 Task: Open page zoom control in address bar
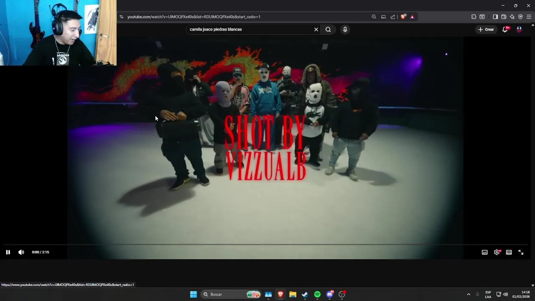[374, 17]
